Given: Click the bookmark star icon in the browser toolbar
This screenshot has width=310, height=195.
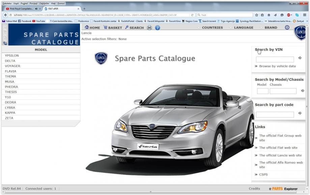Looking at the screenshot, I should (x=257, y=15).
